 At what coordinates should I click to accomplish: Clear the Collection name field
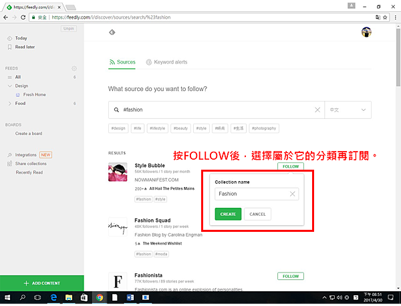[292, 194]
